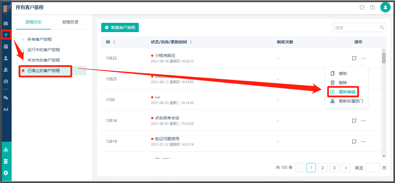This screenshot has height=183, width=395.
Task: Click ID cell 13819
Action: coord(111,141)
